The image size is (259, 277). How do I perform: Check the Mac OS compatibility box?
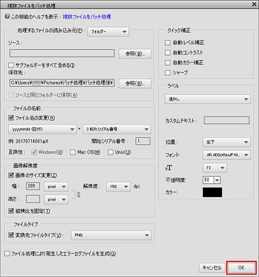click(x=73, y=152)
